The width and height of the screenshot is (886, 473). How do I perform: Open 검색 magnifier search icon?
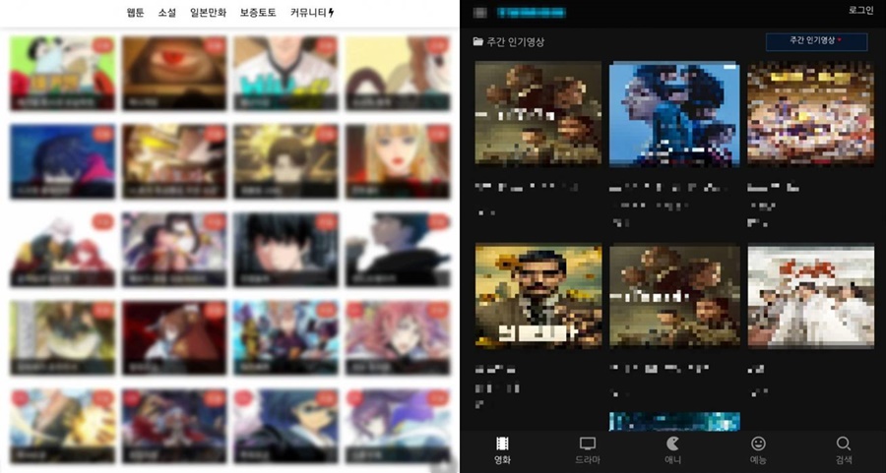tap(843, 450)
